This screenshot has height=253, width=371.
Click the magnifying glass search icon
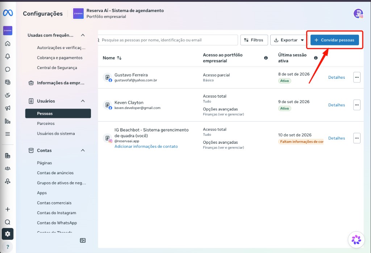pyautogui.click(x=8, y=222)
